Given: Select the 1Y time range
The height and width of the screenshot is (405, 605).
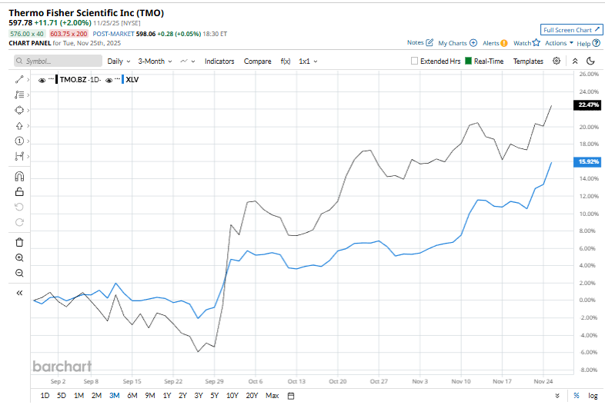Looking at the screenshot, I should point(167,396).
